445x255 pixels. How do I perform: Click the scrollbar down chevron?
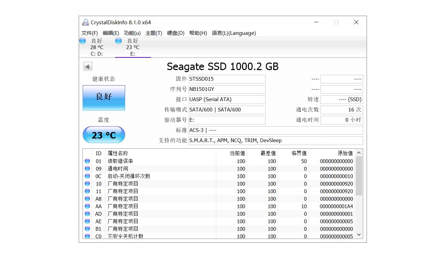tap(359, 235)
